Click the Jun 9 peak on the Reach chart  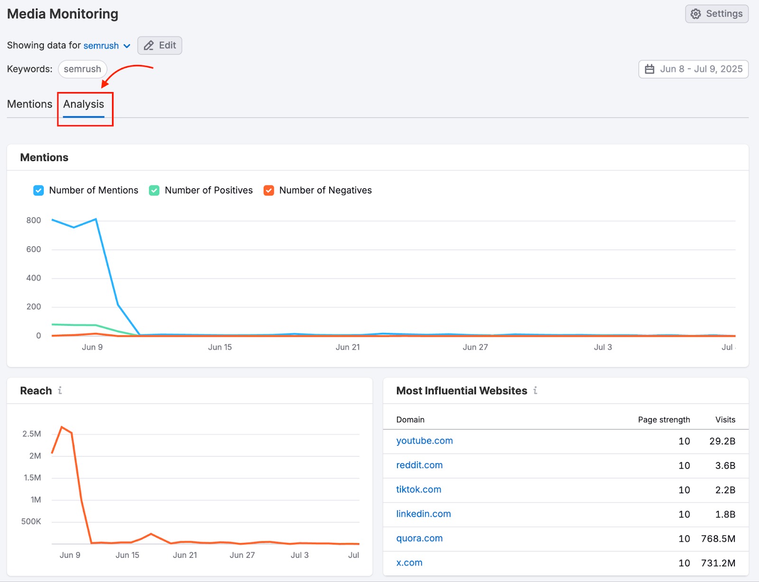pyautogui.click(x=62, y=426)
